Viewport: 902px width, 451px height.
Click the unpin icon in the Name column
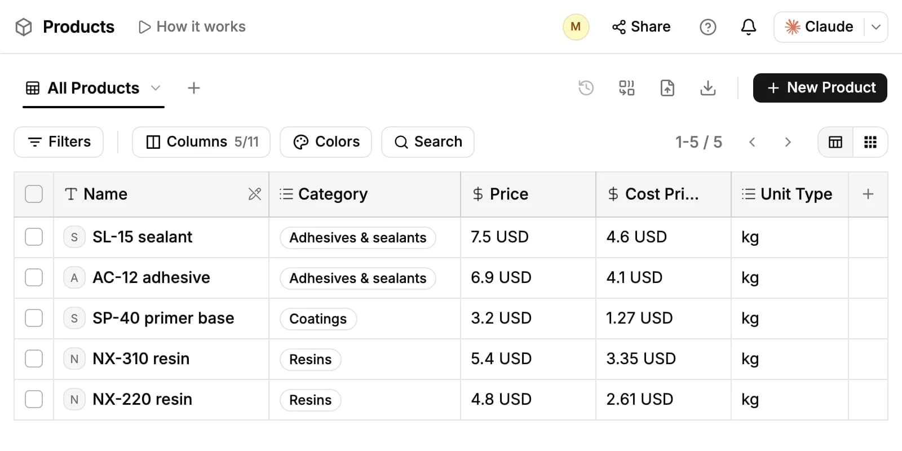click(255, 194)
